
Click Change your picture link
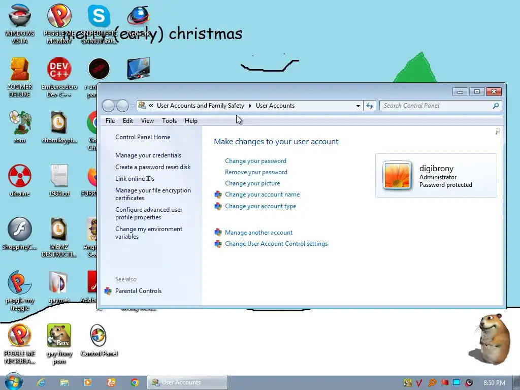tap(252, 183)
